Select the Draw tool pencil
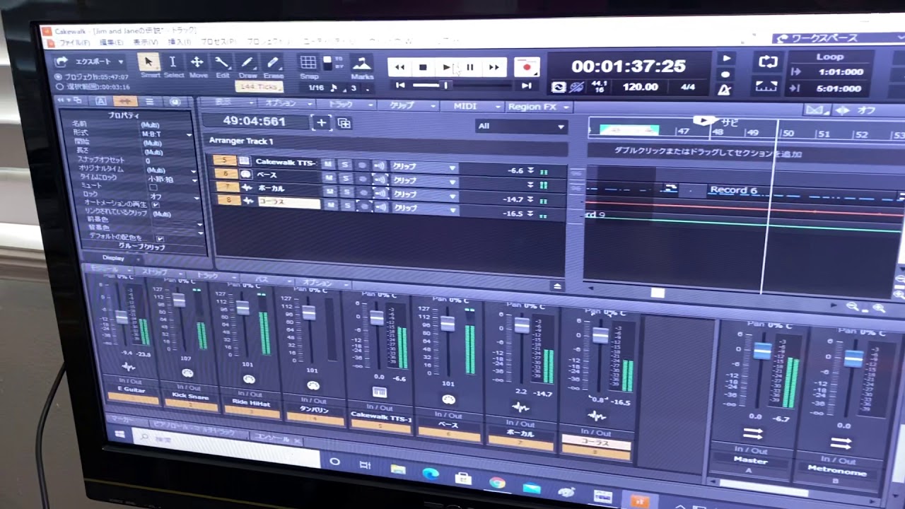The height and width of the screenshot is (509, 905). point(247,62)
